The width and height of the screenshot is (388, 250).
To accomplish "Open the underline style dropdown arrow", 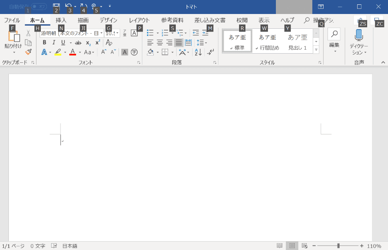I will click(x=70, y=43).
